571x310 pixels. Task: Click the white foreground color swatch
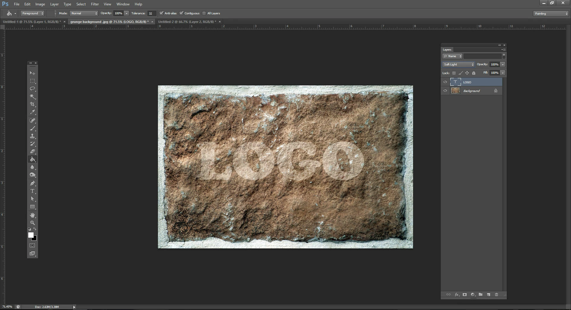click(x=31, y=235)
